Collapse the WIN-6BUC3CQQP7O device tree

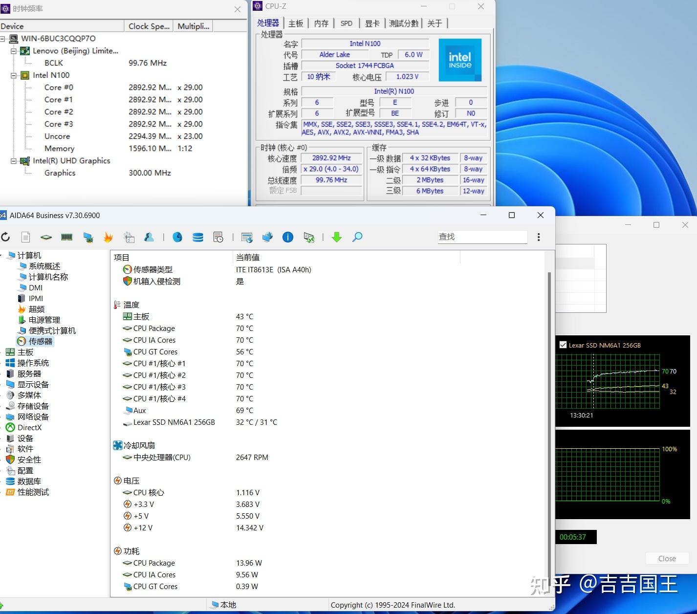[3, 39]
